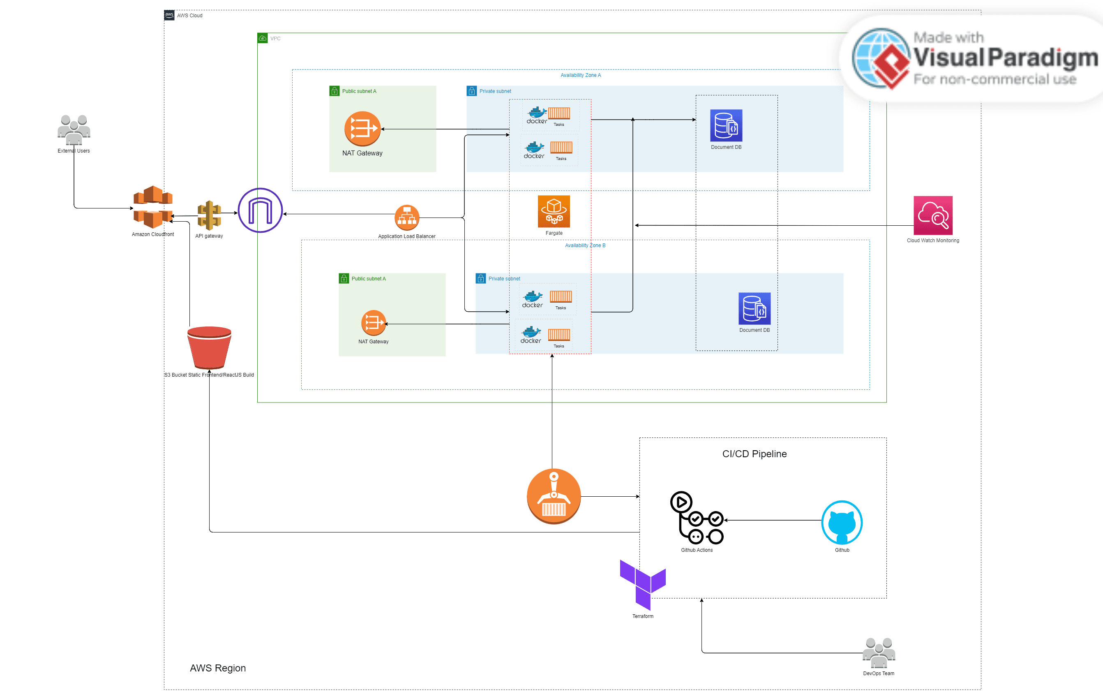
Task: Click the large NAT Gateway icon
Action: [362, 129]
